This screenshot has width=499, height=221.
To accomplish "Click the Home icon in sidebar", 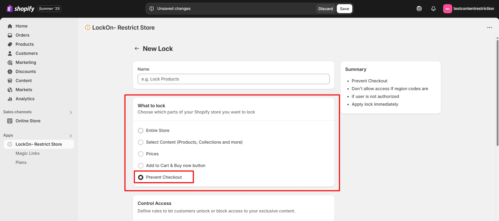I will 10,26.
